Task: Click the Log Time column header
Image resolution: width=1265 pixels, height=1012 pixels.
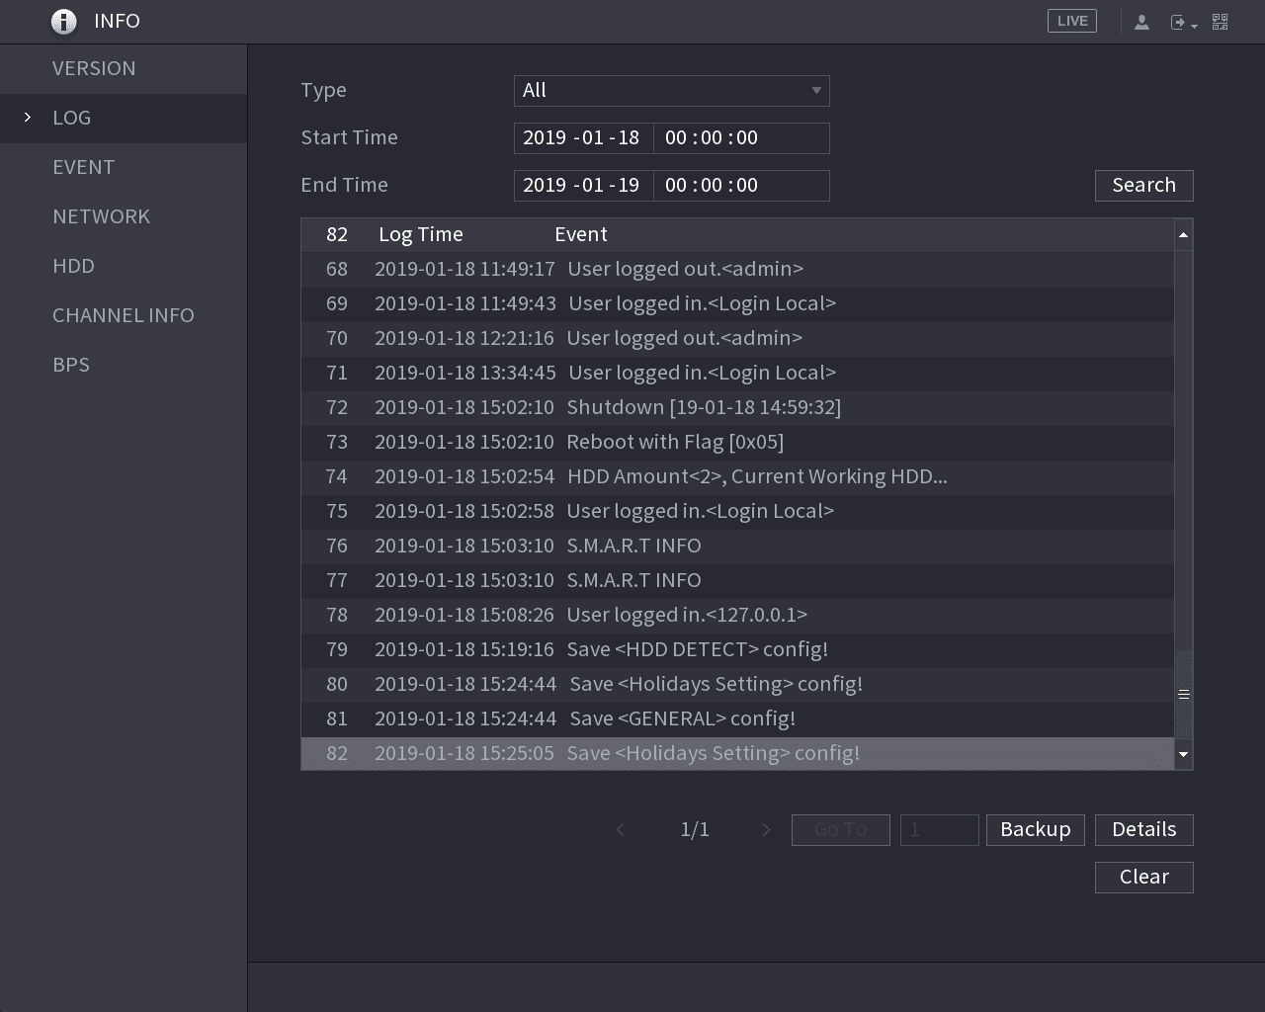Action: point(421,235)
